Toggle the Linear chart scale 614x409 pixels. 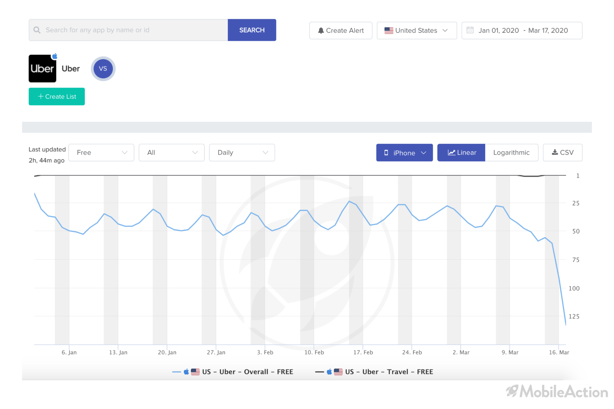pyautogui.click(x=461, y=152)
